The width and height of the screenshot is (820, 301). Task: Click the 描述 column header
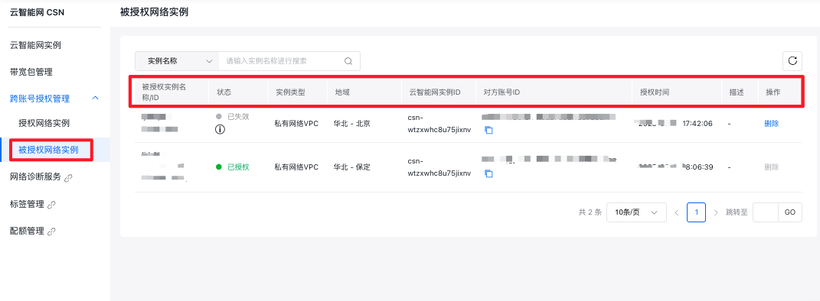tap(737, 92)
